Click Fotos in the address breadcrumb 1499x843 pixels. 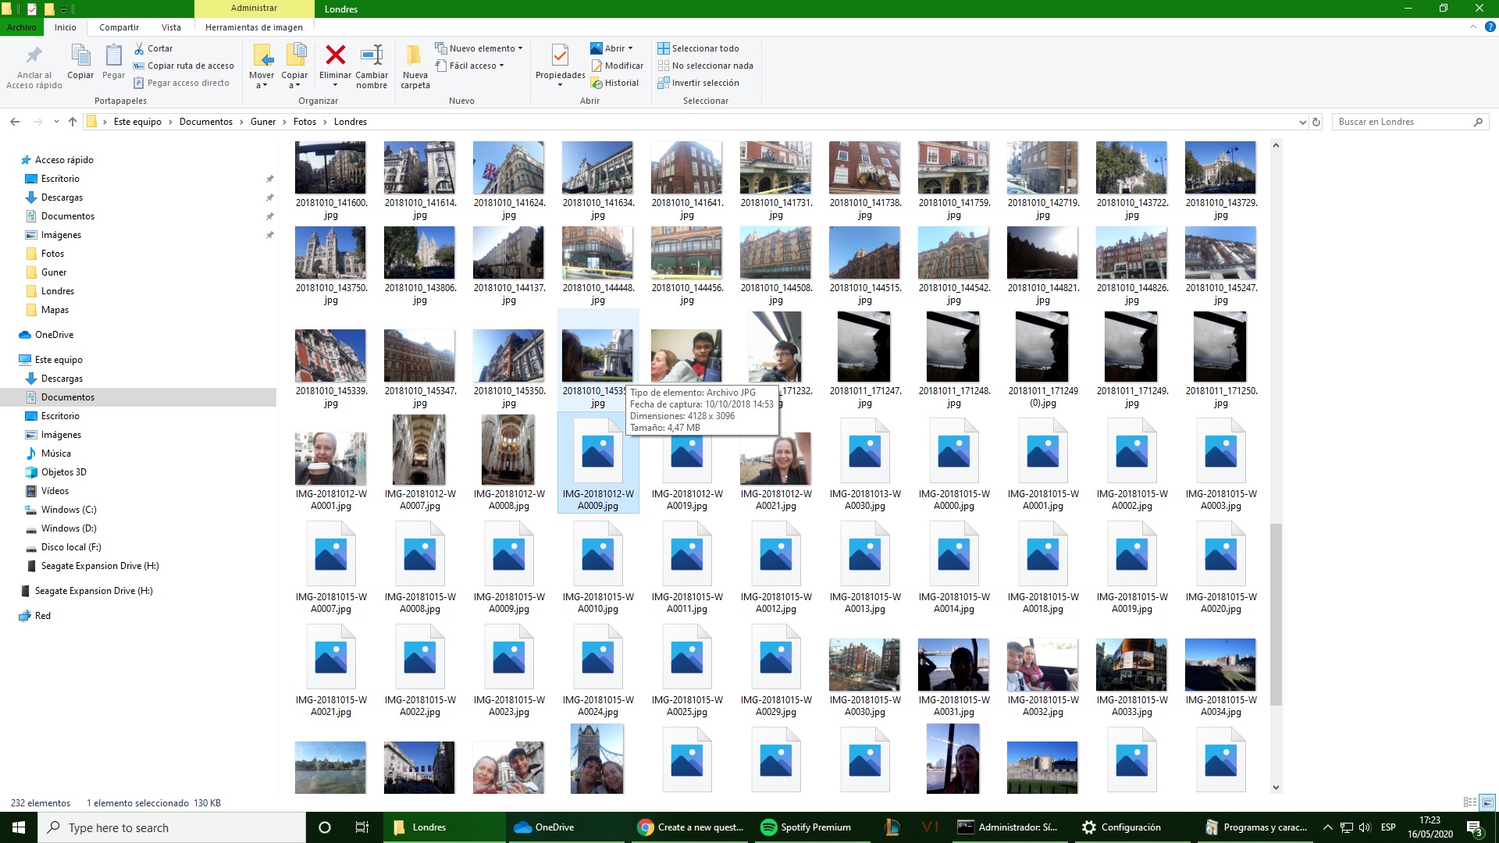304,122
